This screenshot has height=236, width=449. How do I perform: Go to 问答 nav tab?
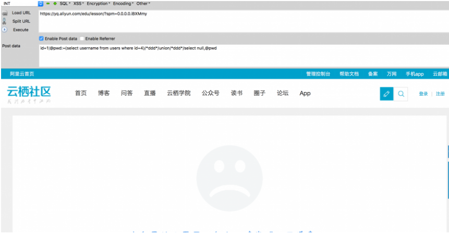(127, 93)
